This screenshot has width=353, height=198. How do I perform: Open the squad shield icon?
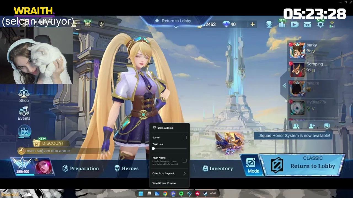coord(327,126)
